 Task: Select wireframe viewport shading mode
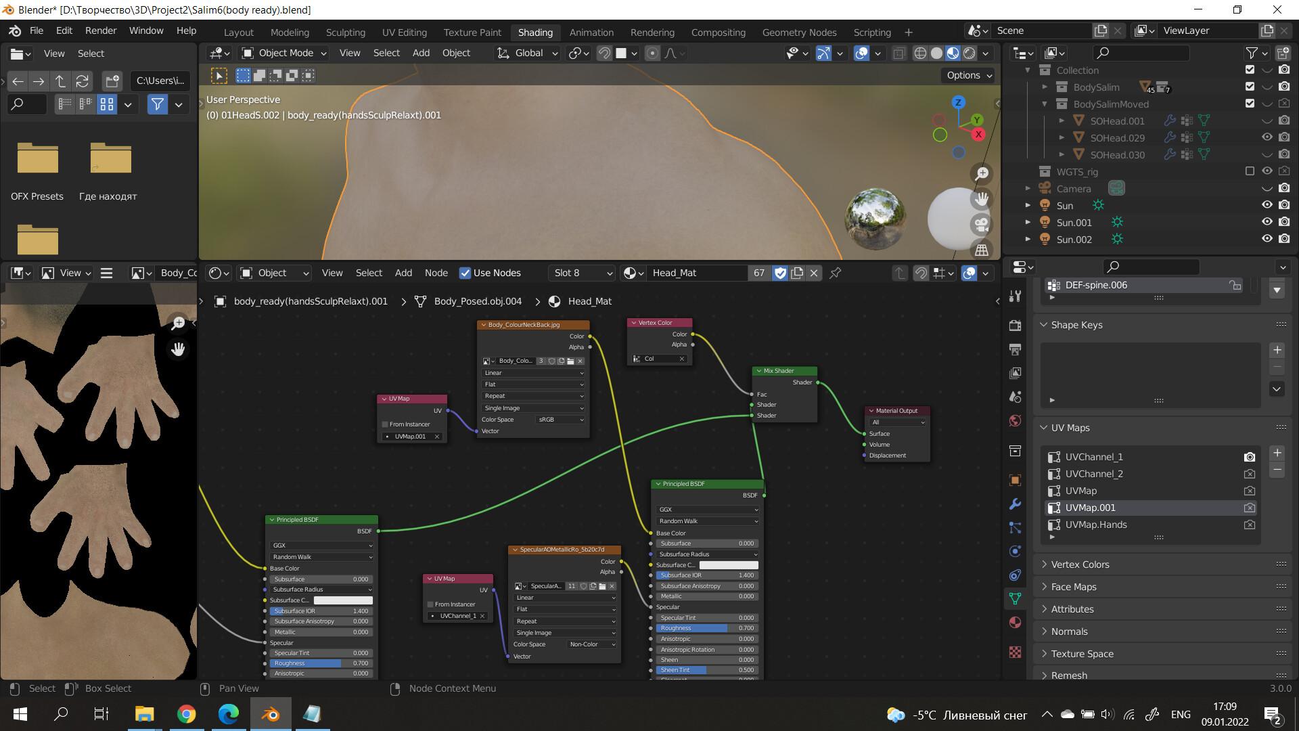tap(920, 53)
